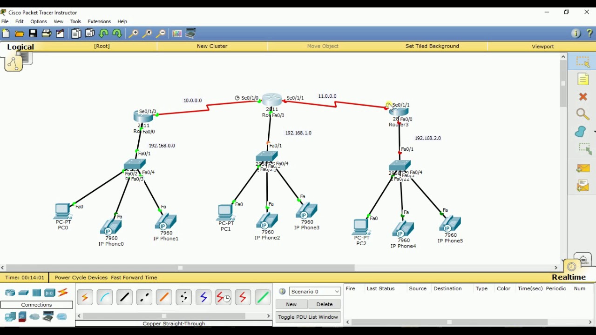Click Power Cycle Devices
Image resolution: width=596 pixels, height=335 pixels.
[x=81, y=278]
